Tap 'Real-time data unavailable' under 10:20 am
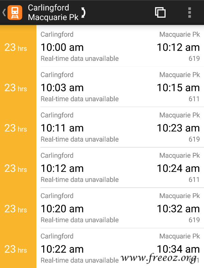The width and height of the screenshot is (204, 268). (x=80, y=220)
